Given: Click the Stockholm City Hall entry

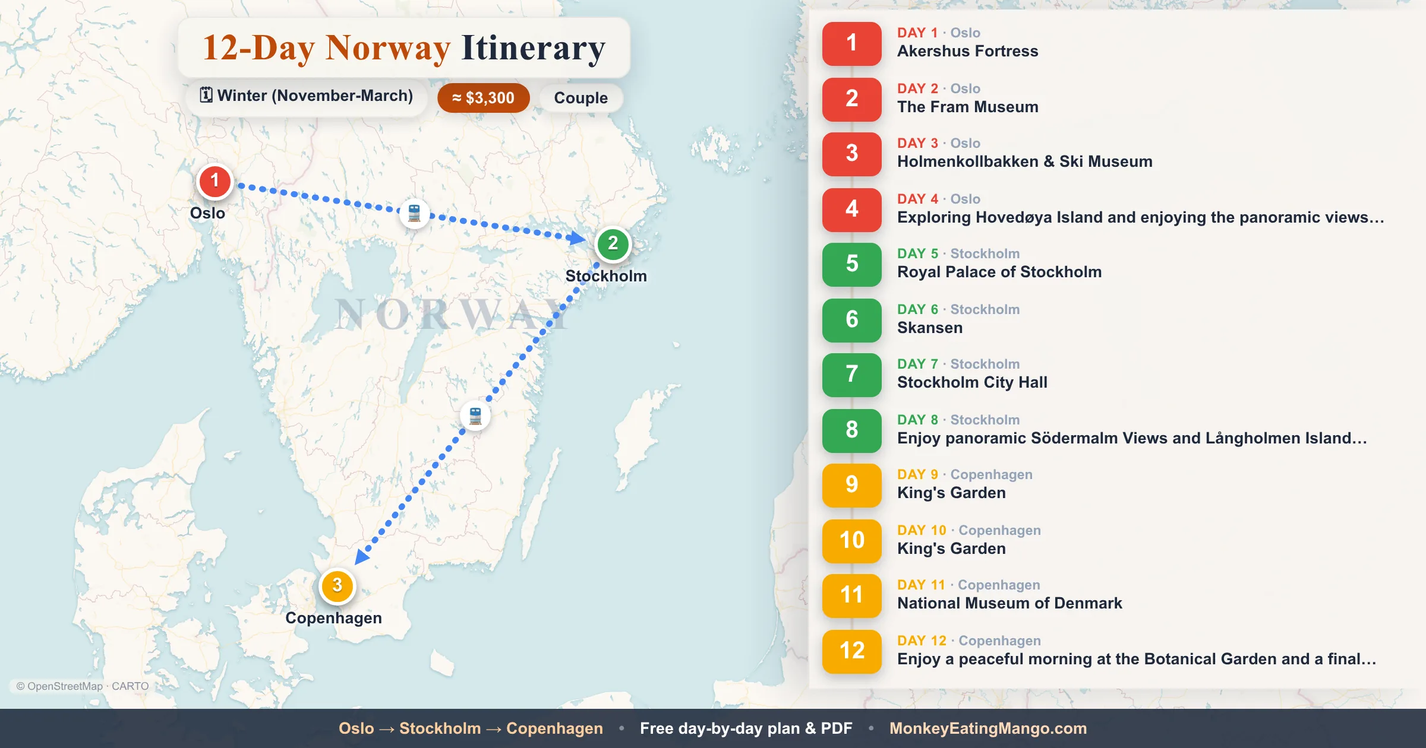Looking at the screenshot, I should 972,383.
